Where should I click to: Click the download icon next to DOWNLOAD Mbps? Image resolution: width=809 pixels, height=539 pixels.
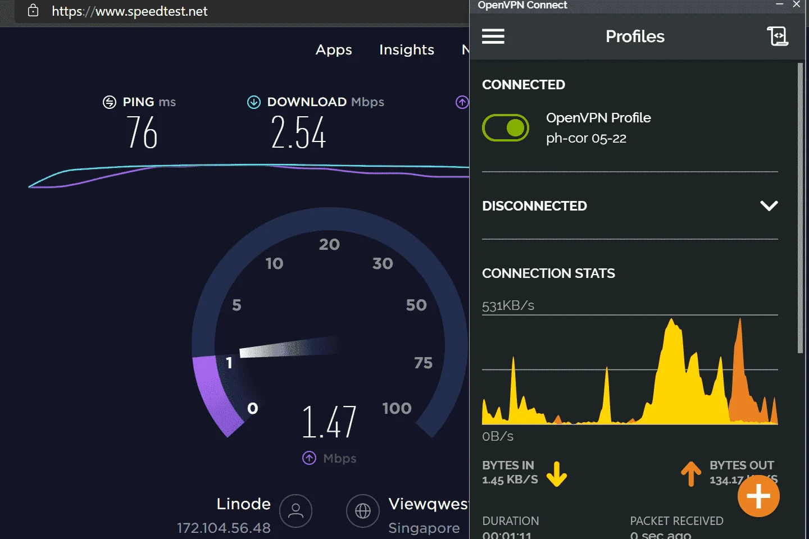254,102
